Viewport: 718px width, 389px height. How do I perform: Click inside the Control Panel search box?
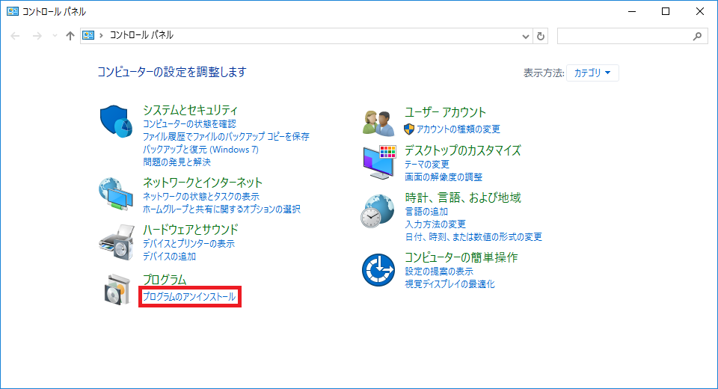625,36
